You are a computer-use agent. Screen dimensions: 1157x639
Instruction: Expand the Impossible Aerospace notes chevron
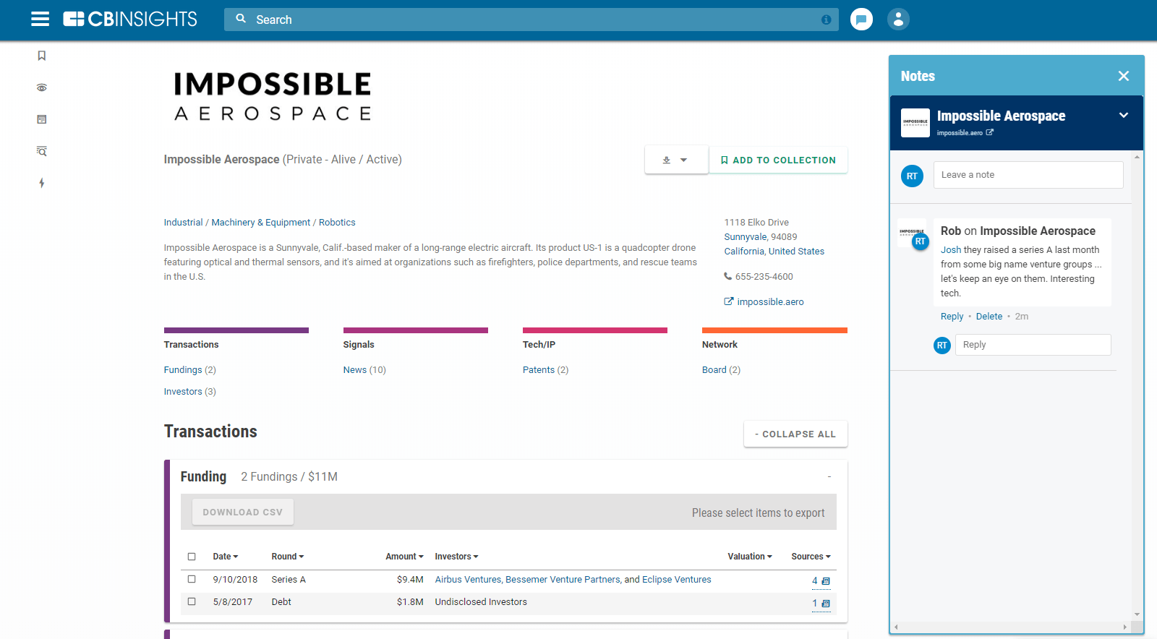click(x=1124, y=116)
